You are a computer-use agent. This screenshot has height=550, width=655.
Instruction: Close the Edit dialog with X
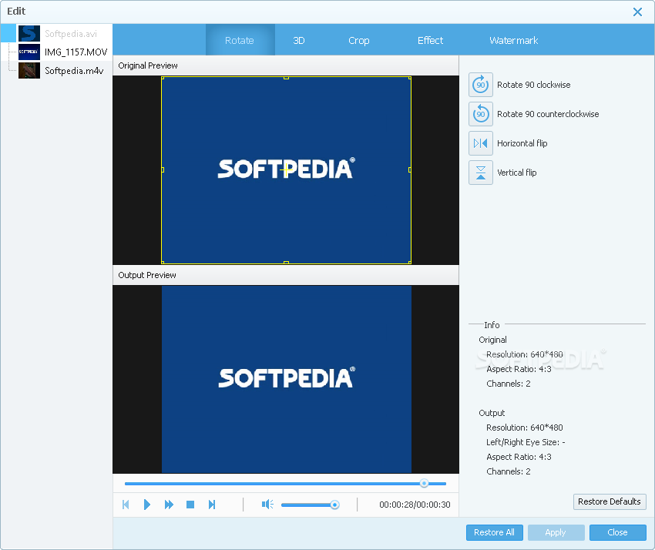coord(637,12)
